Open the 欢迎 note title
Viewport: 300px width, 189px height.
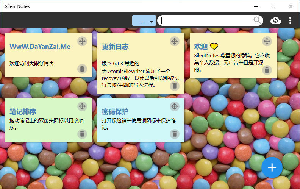pyautogui.click(x=201, y=46)
